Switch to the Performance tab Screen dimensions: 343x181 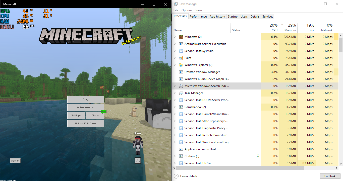pos(198,17)
